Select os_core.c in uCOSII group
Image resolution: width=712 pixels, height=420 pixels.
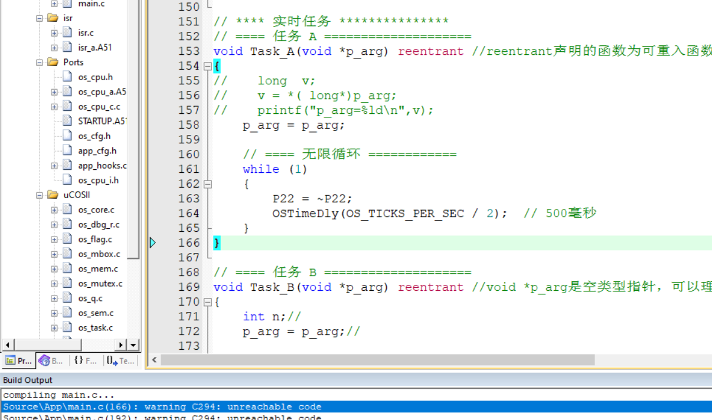[96, 210]
